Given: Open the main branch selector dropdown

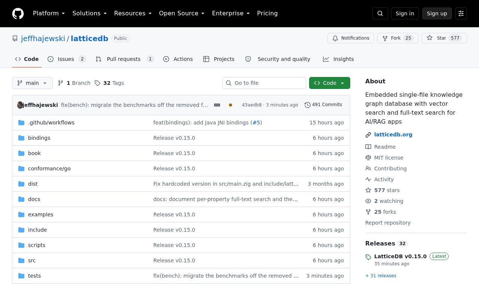Looking at the screenshot, I should point(32,83).
